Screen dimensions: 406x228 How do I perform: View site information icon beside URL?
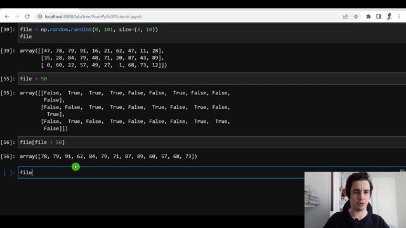40,16
